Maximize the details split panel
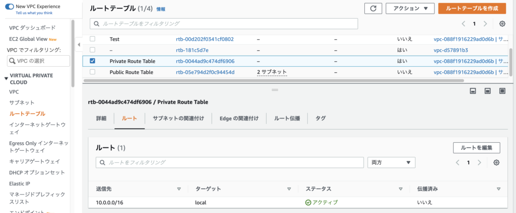The image size is (516, 213). click(502, 91)
